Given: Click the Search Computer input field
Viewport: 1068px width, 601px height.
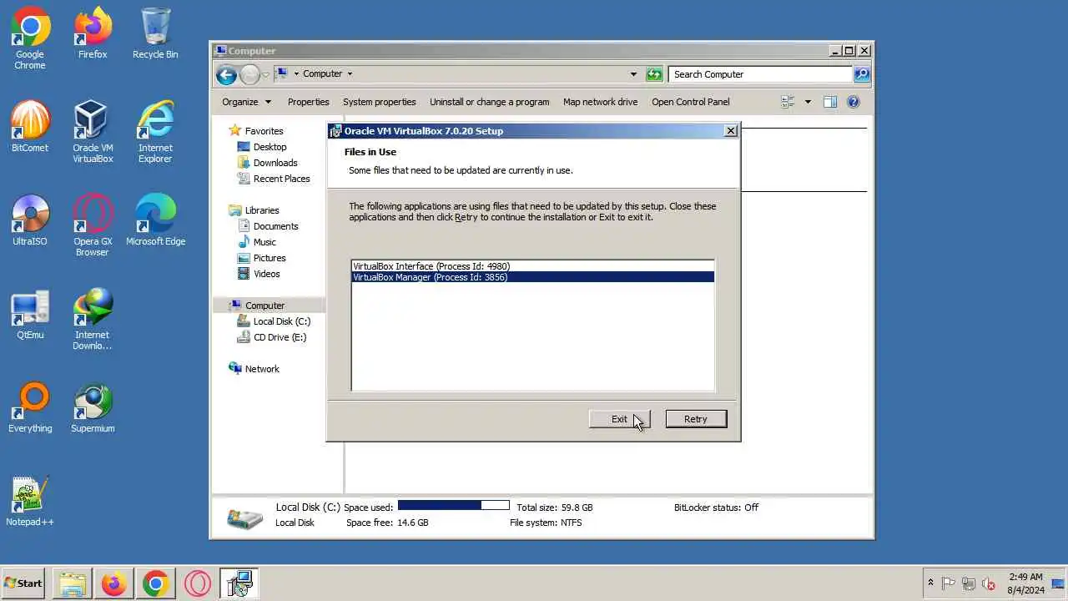Looking at the screenshot, I should point(761,74).
